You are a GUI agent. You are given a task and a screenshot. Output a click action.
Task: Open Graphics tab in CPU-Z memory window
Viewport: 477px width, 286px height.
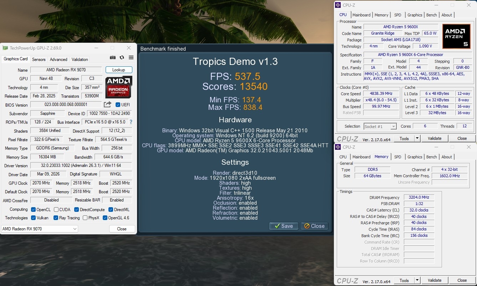[415, 157]
